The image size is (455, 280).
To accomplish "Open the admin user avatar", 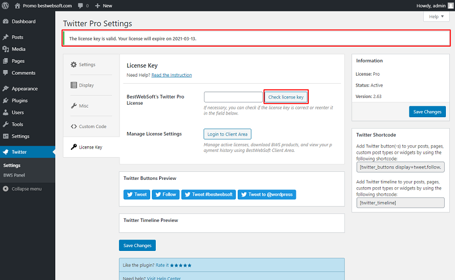I will tap(450, 6).
